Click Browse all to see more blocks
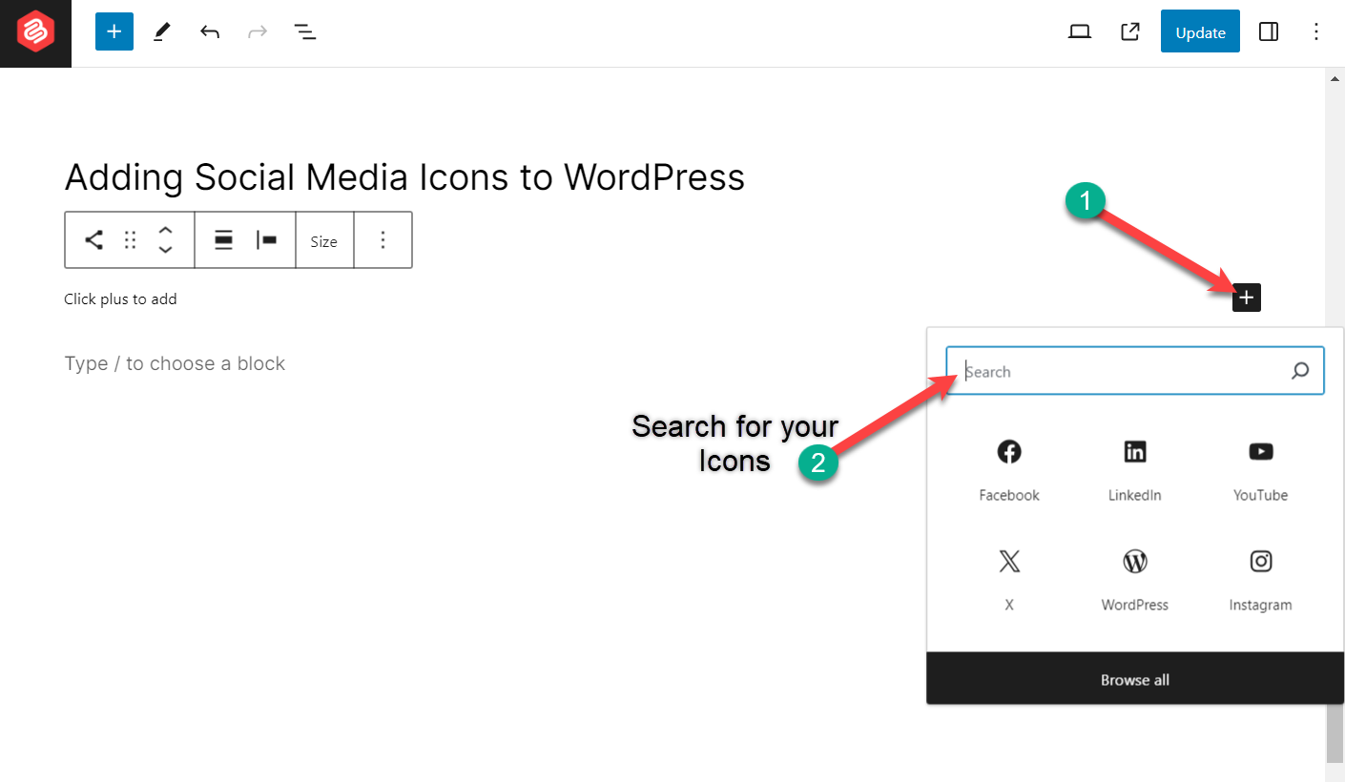Screen dimensions: 1345x782 point(1134,679)
